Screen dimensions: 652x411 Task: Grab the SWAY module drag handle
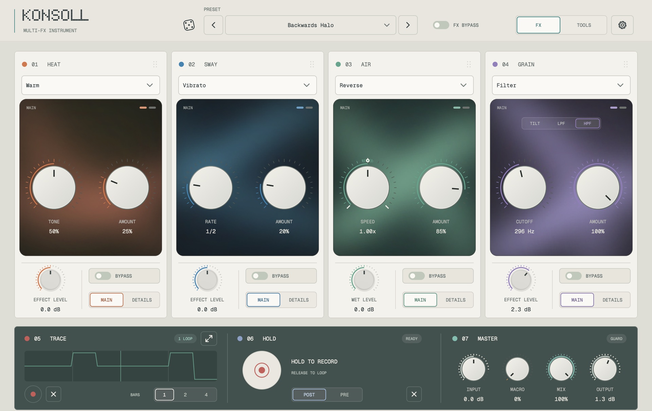(312, 64)
